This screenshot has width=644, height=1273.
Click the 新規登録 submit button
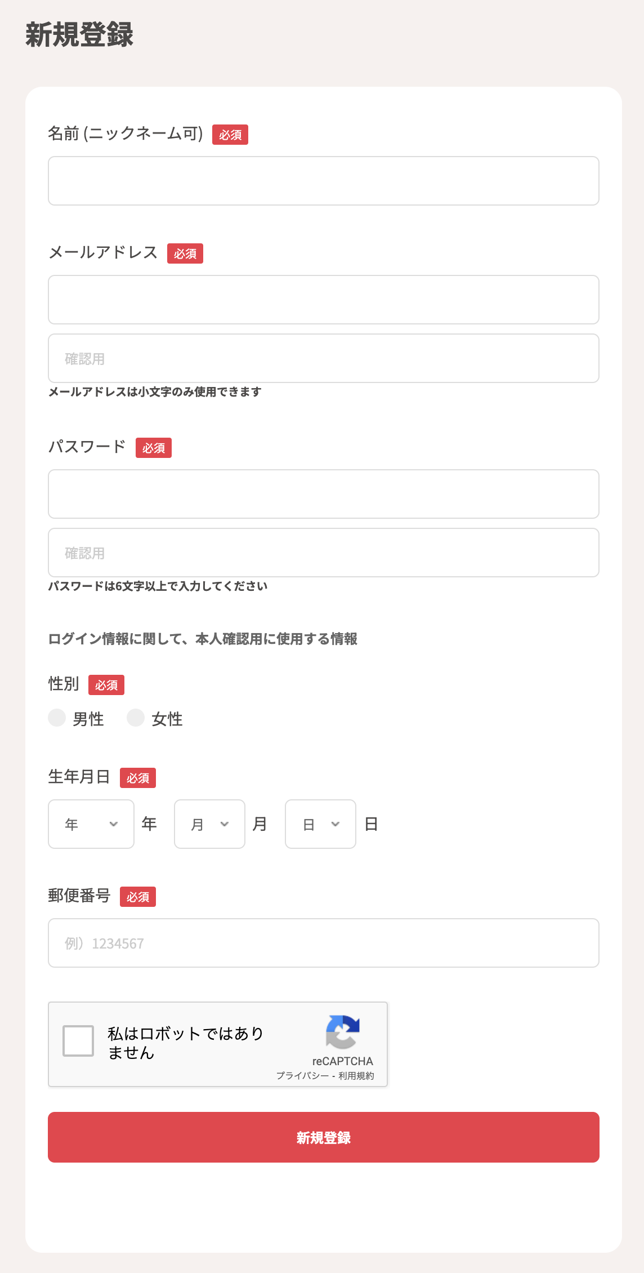[323, 1137]
